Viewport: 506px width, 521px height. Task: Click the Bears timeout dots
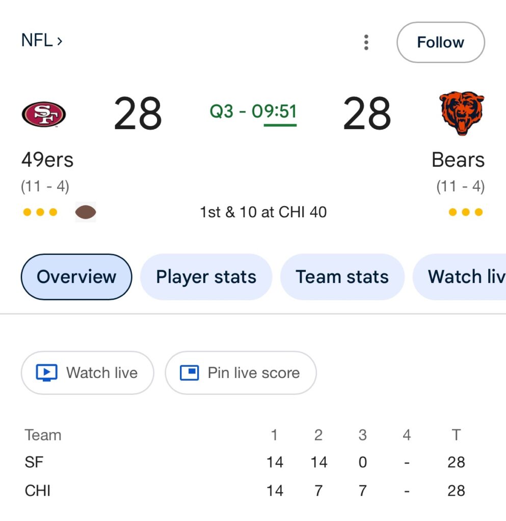pyautogui.click(x=465, y=212)
